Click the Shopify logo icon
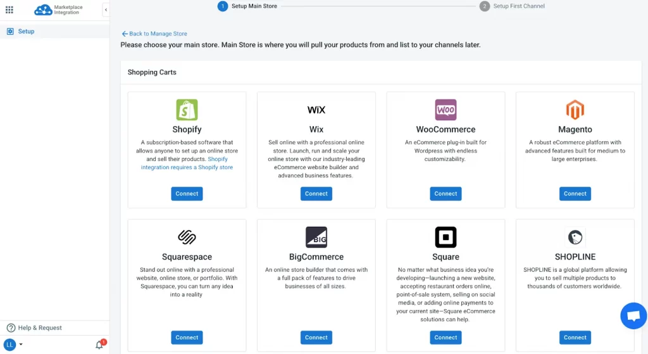 tap(187, 110)
